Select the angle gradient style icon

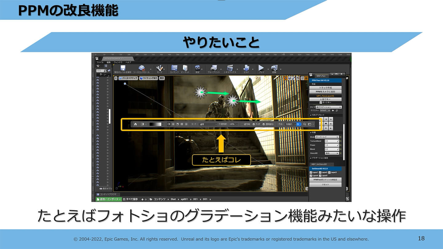coord(177,124)
